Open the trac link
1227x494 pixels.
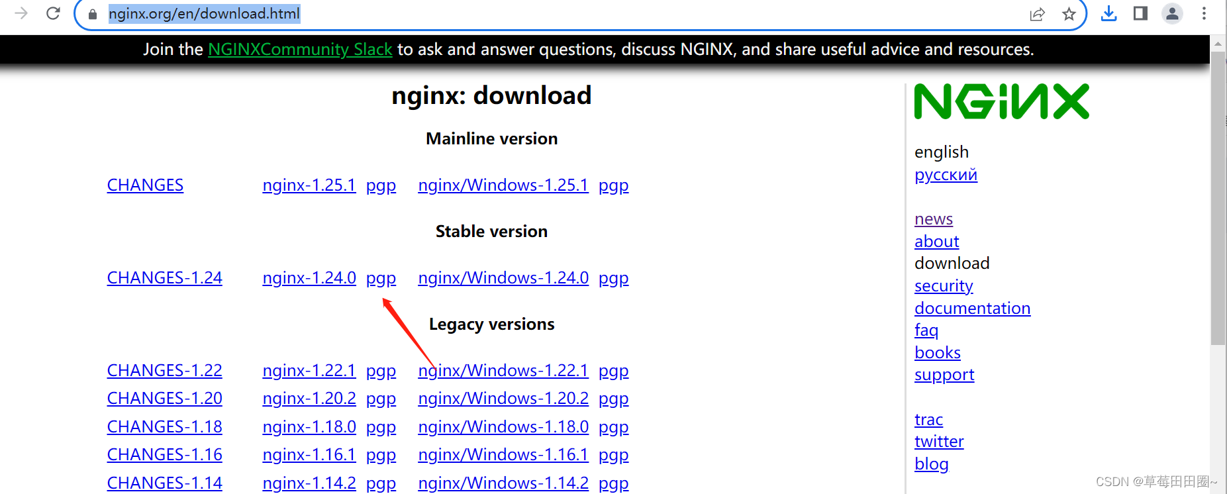(928, 420)
